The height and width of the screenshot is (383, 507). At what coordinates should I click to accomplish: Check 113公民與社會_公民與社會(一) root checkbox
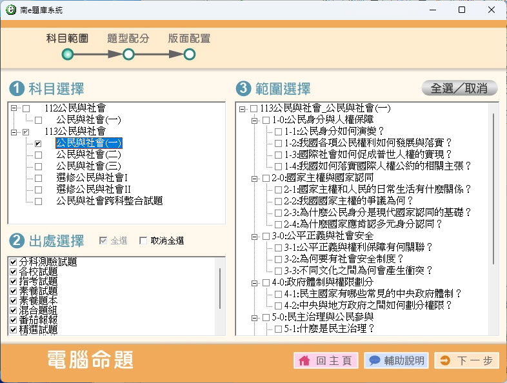pyautogui.click(x=254, y=108)
